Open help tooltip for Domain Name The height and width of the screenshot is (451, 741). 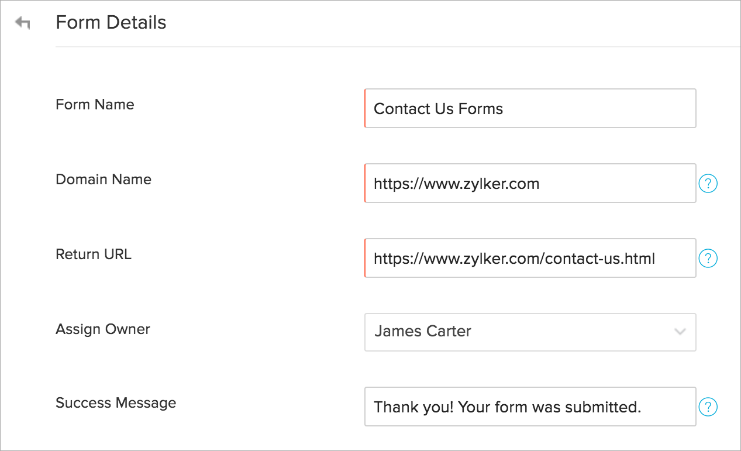click(708, 184)
